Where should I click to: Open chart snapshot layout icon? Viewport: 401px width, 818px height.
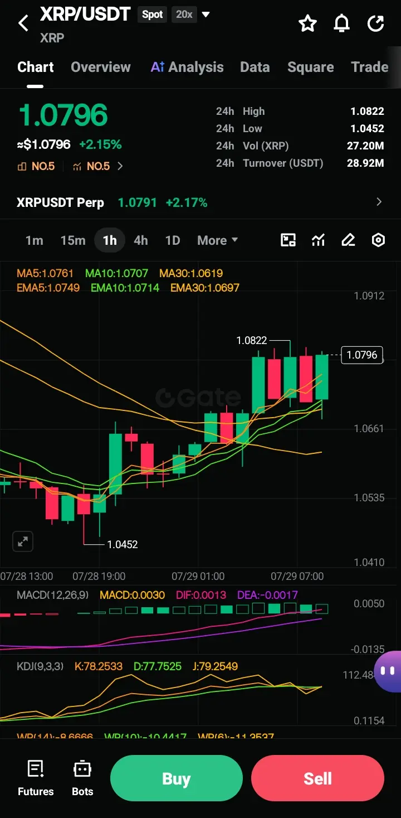[288, 240]
